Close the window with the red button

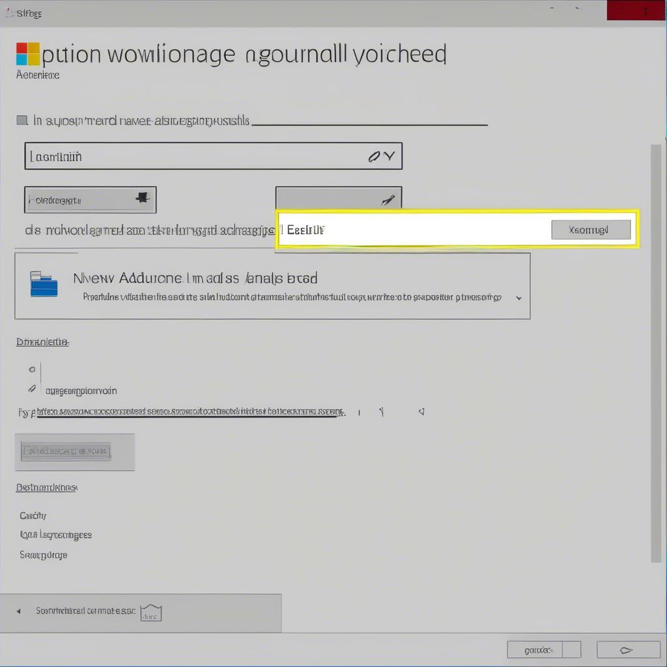(637, 10)
